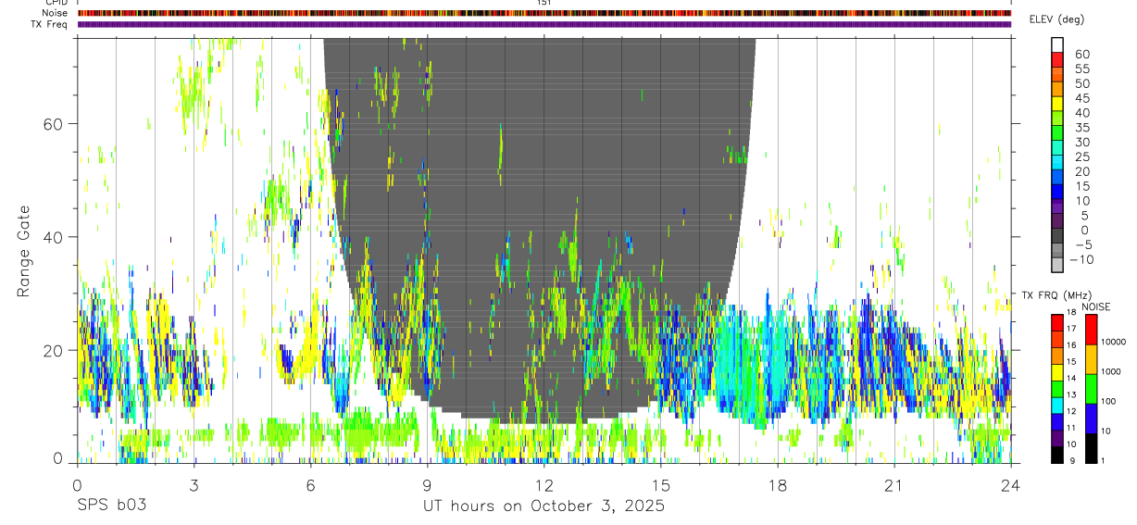Viewport: 1137px width, 525px height.
Task: Click the Noise color strip above the plot
Action: pyautogui.click(x=544, y=13)
